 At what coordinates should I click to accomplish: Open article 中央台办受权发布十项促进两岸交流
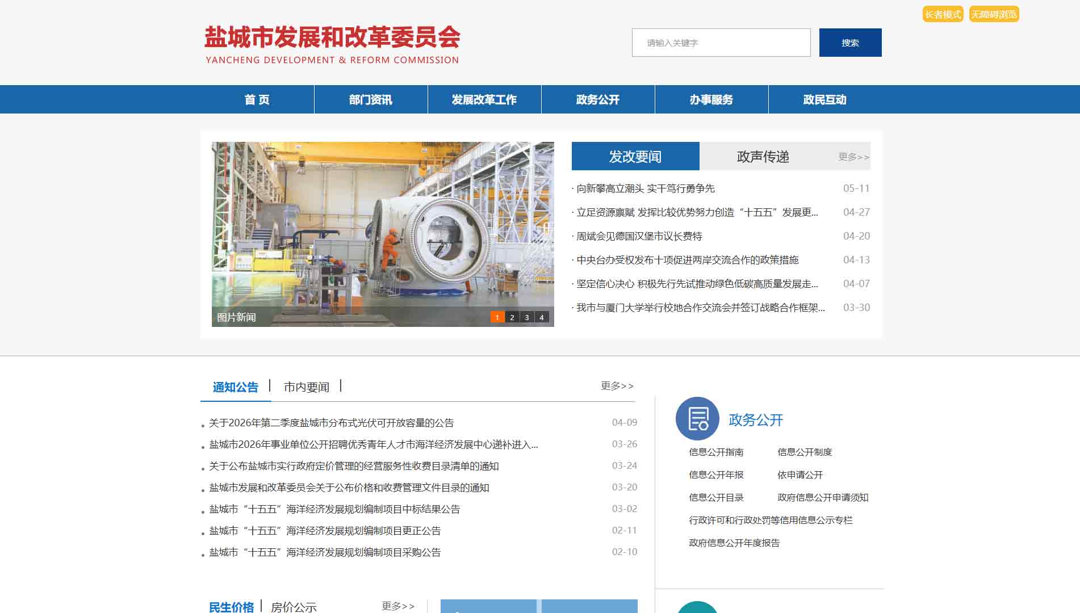tap(687, 260)
